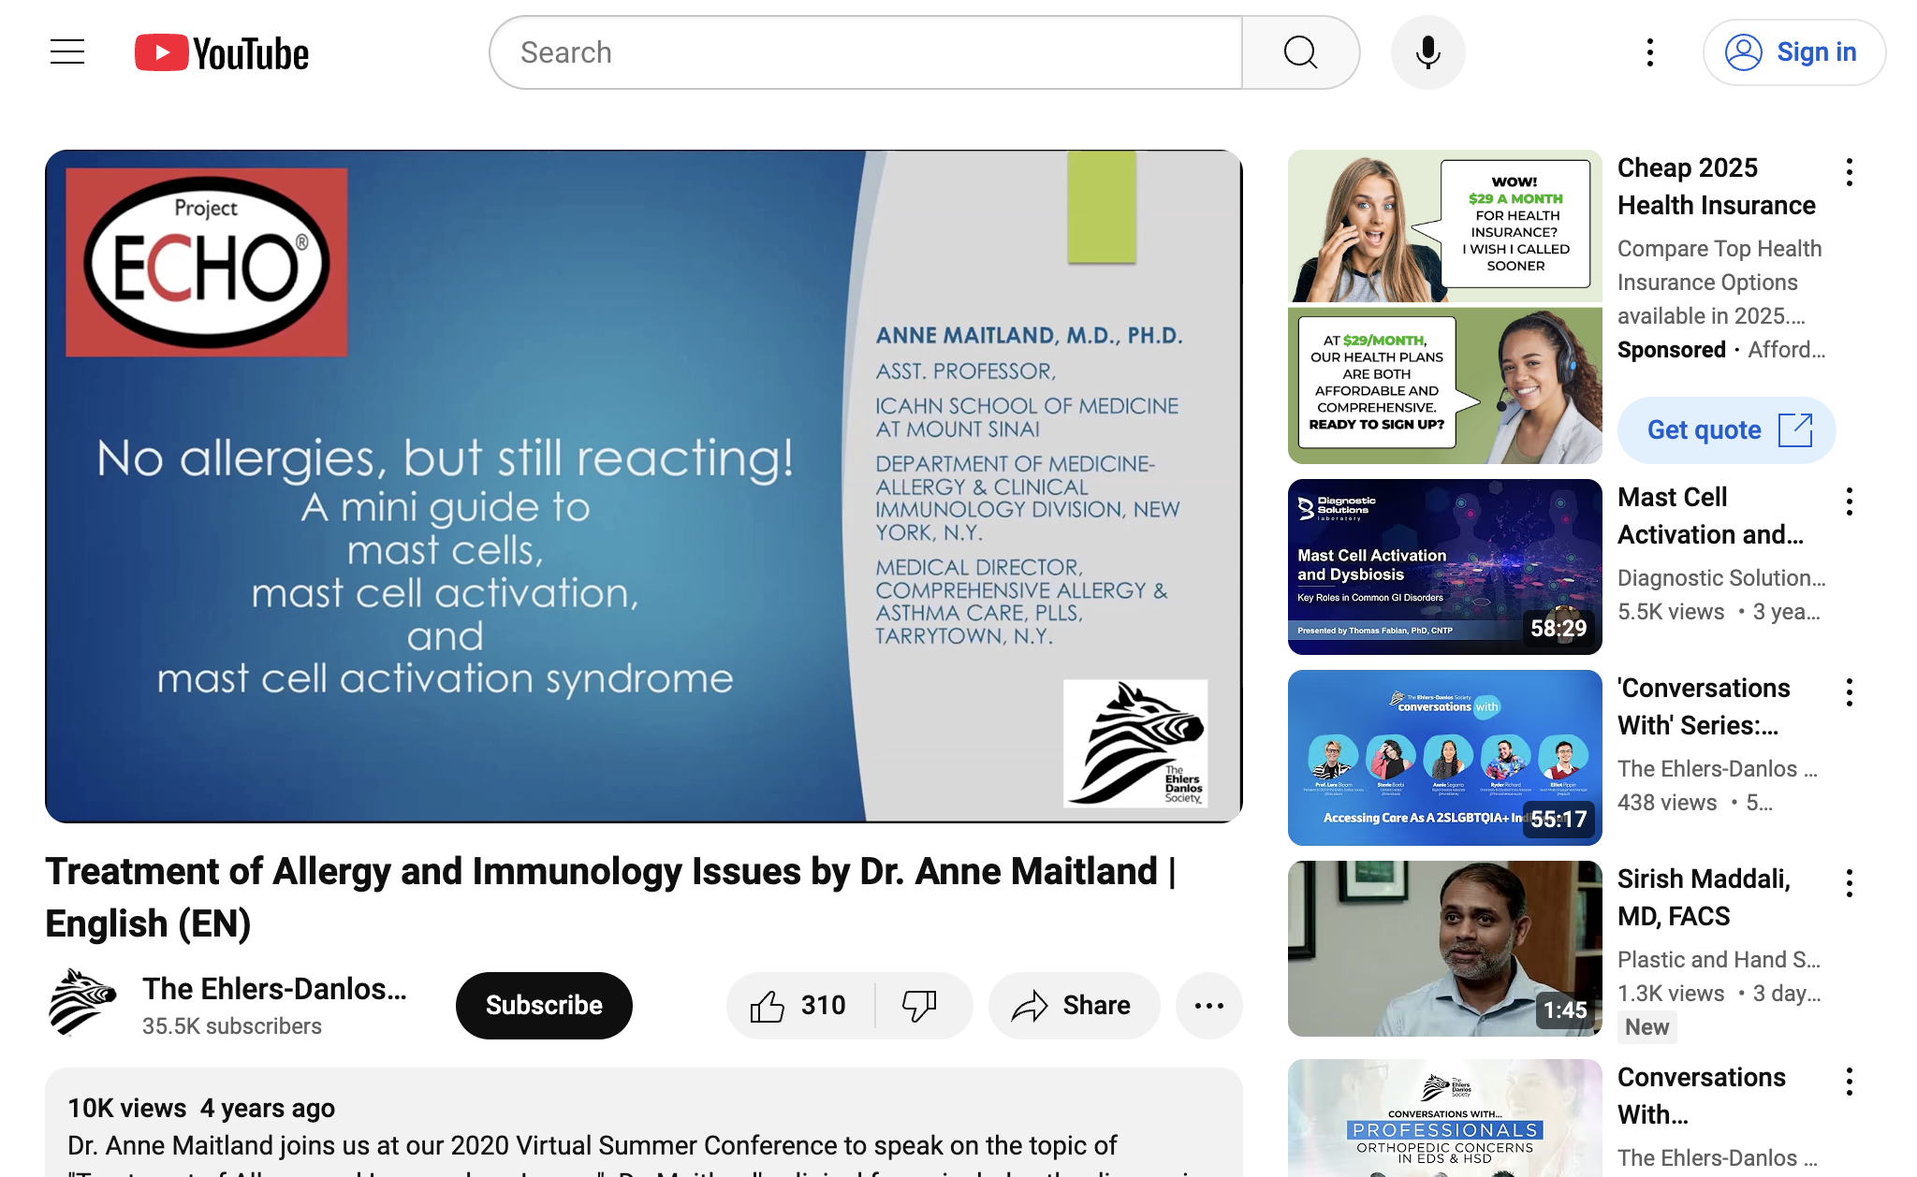Open The Ehlers-Danlos channel name link
1917x1177 pixels.
(274, 989)
